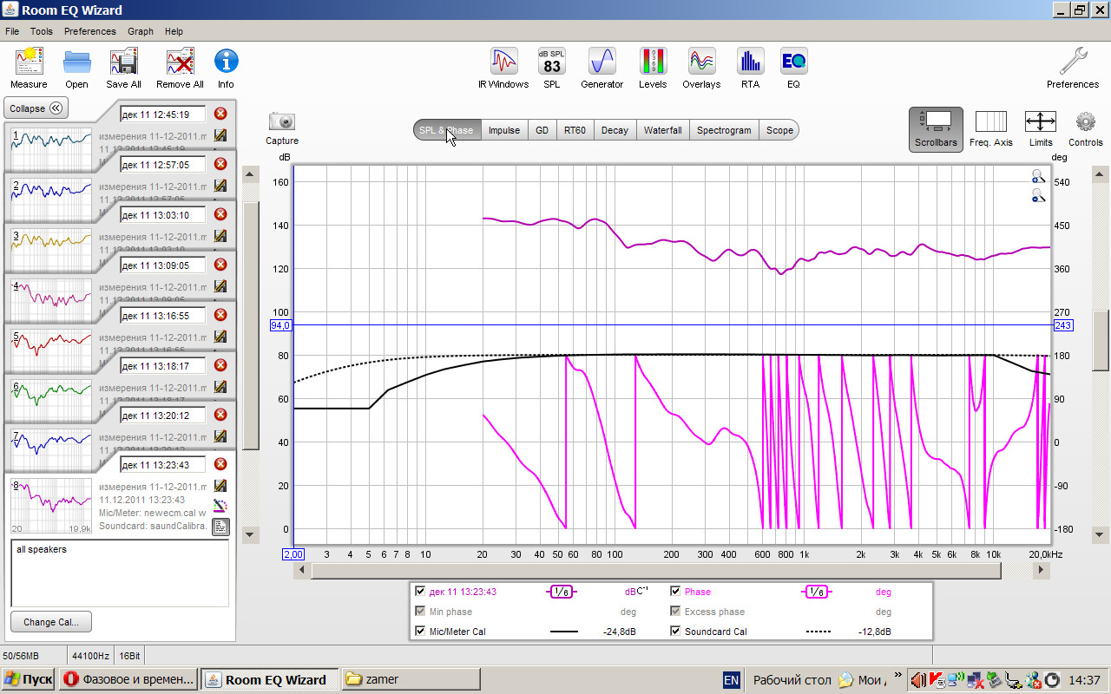Collapse the measurements panel
The image size is (1111, 694).
click(36, 108)
